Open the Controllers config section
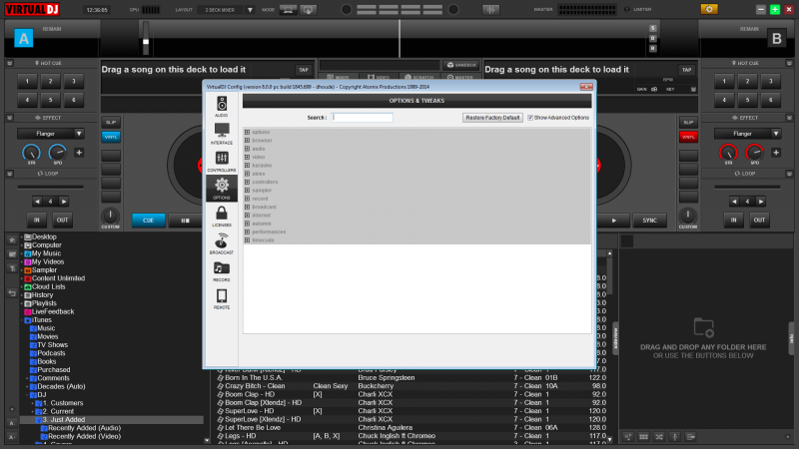 [221, 162]
